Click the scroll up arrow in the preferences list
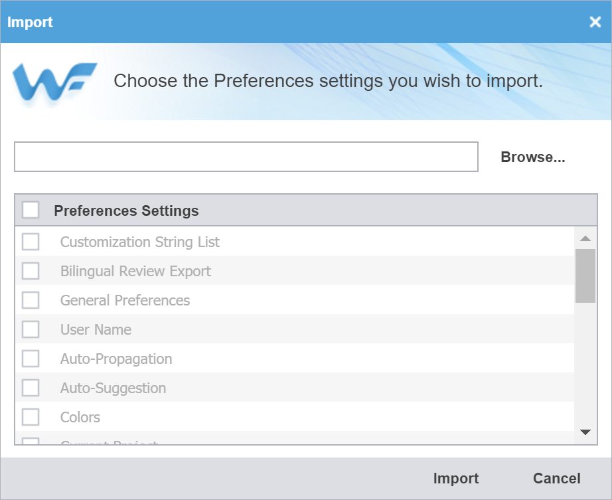612x500 pixels. click(585, 238)
